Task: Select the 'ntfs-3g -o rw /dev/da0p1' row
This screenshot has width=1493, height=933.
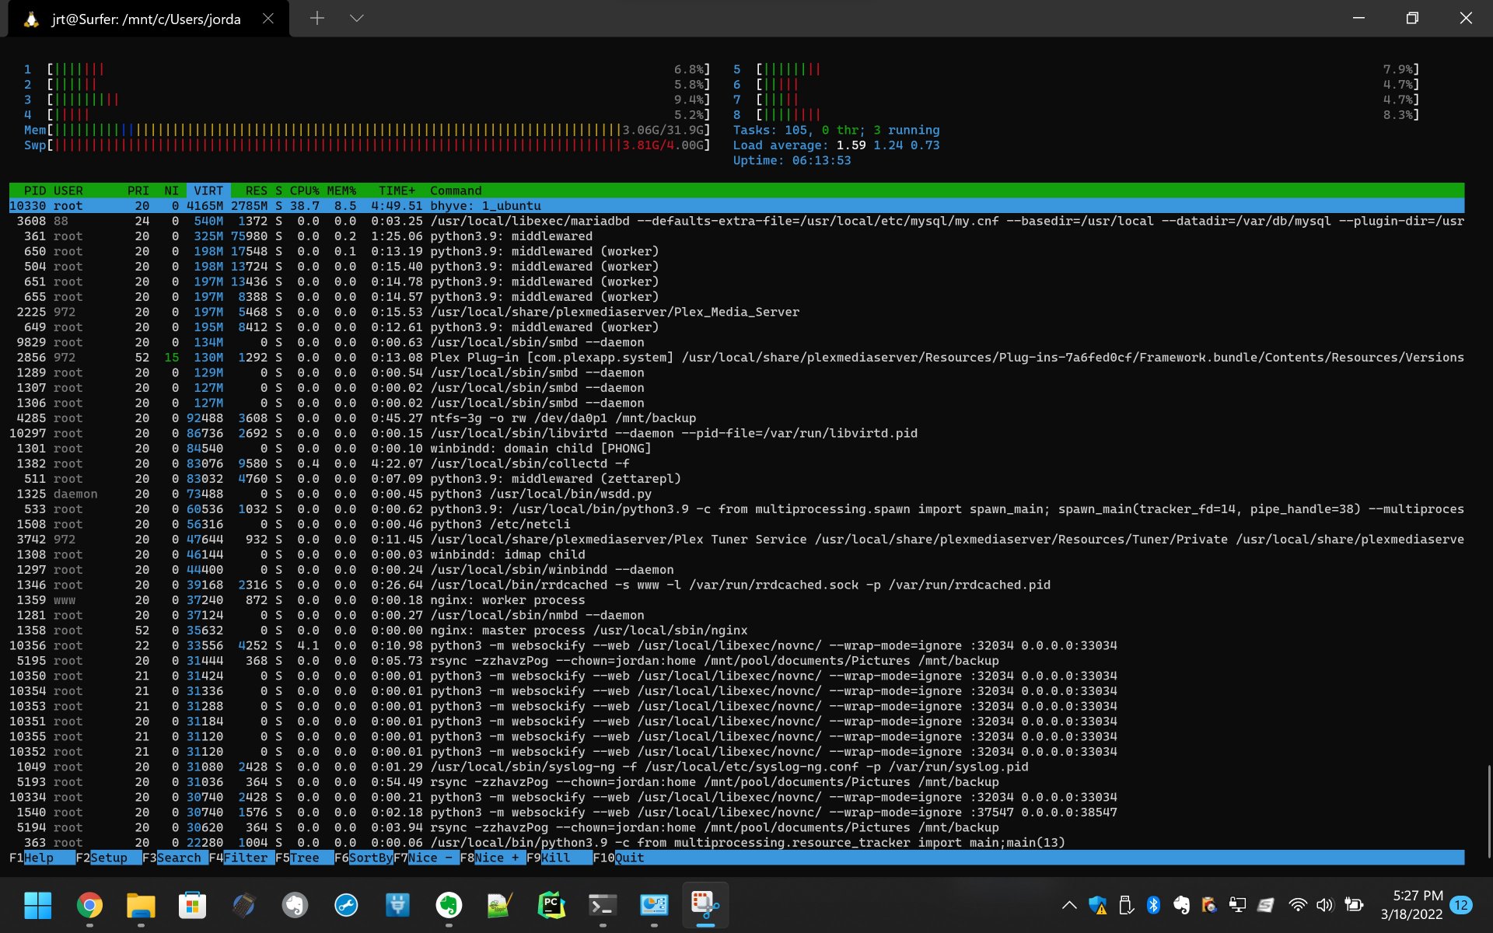Action: click(736, 418)
